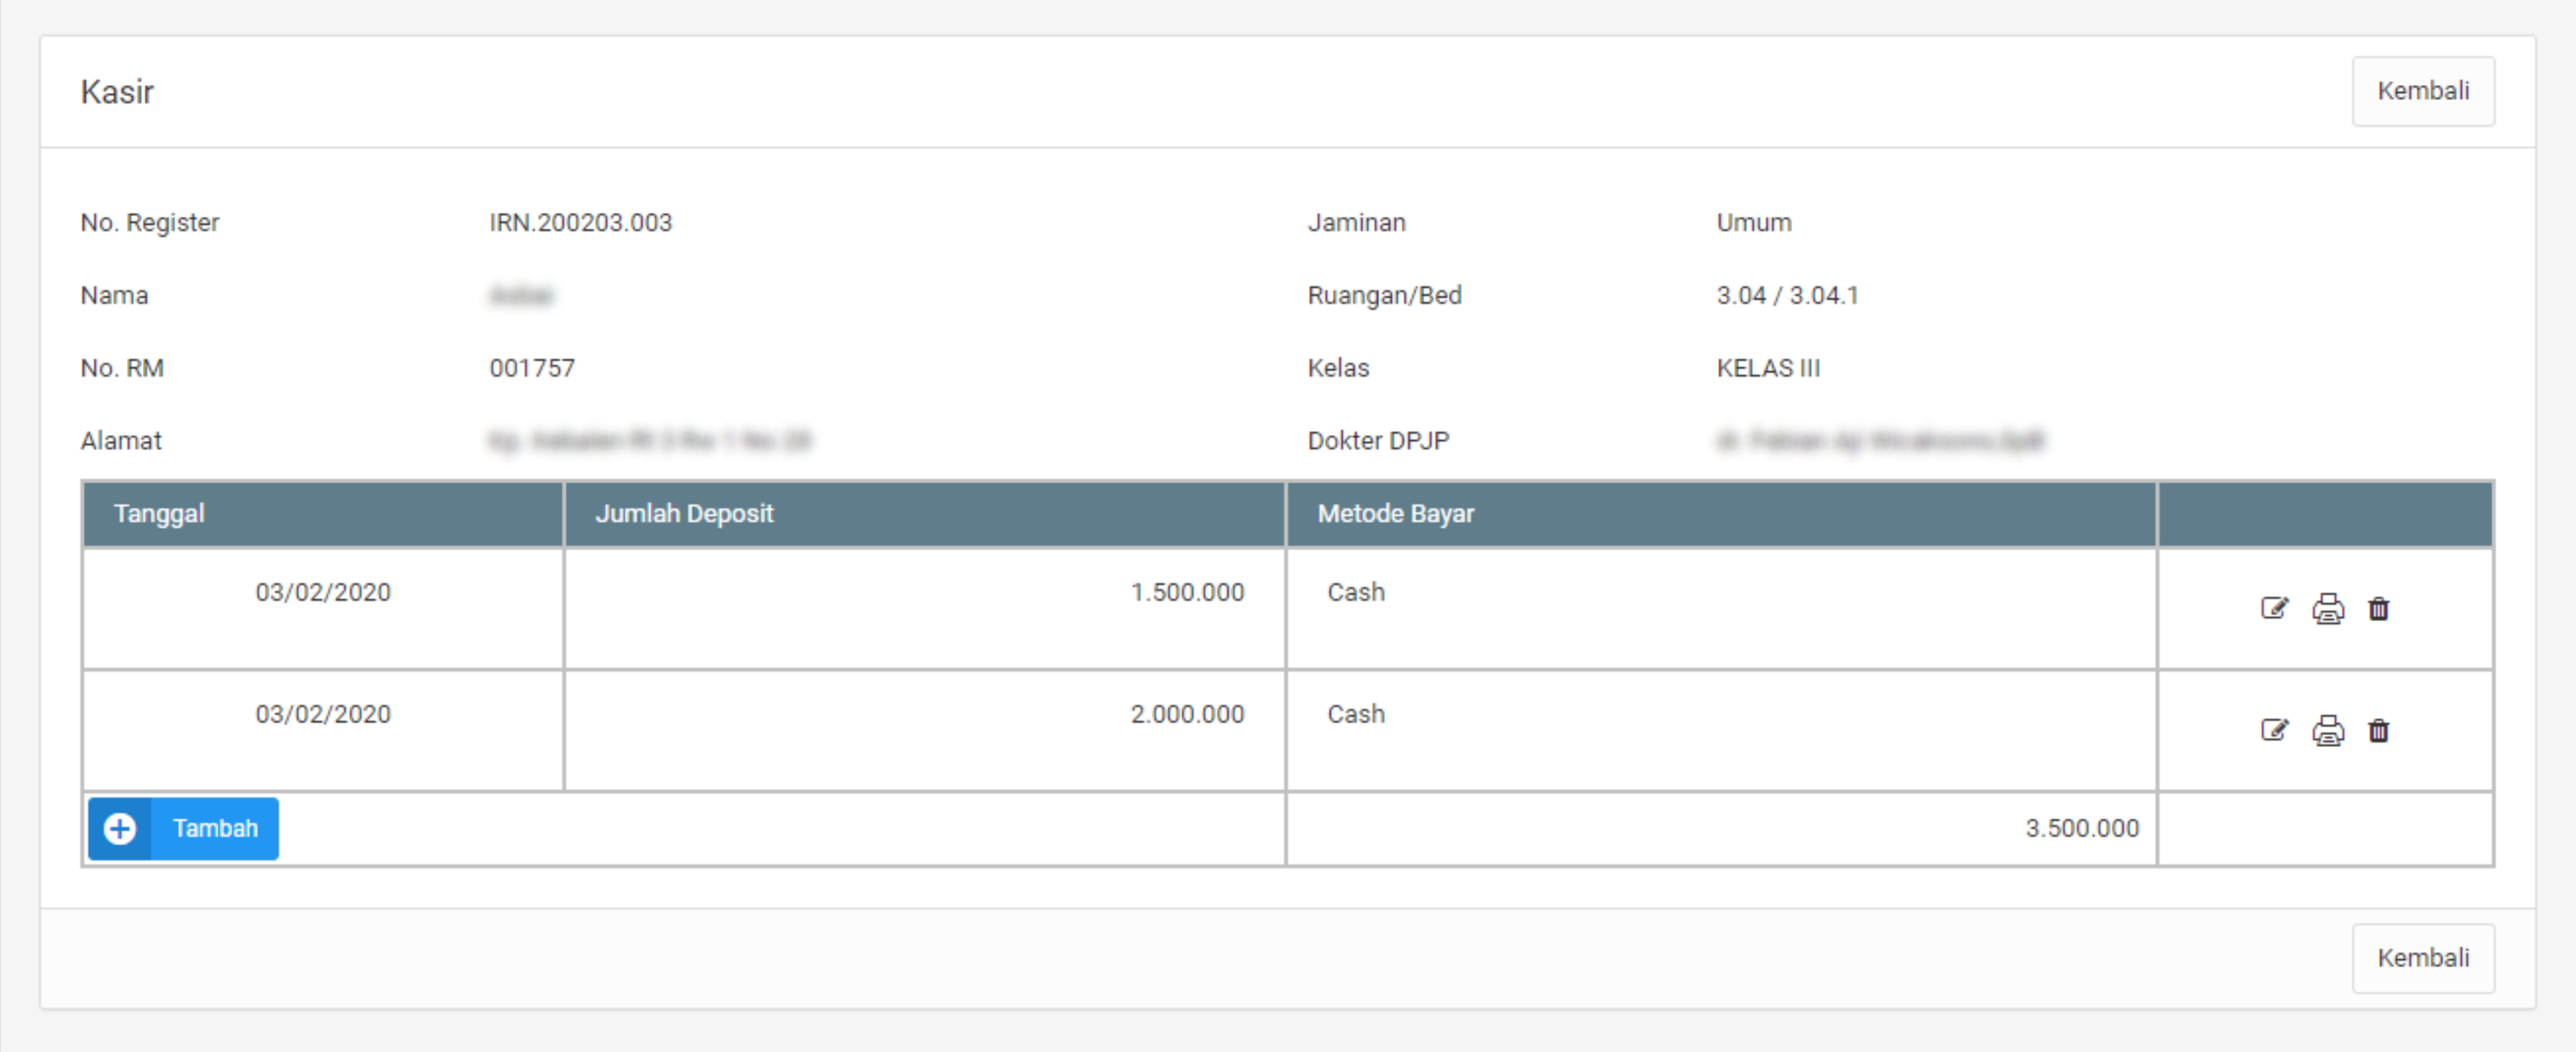This screenshot has height=1052, width=2576.
Task: Click the Kasir page title
Action: coord(117,92)
